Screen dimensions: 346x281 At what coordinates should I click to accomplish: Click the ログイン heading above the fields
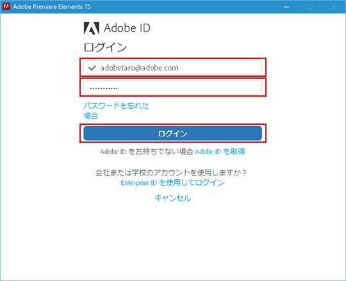105,47
